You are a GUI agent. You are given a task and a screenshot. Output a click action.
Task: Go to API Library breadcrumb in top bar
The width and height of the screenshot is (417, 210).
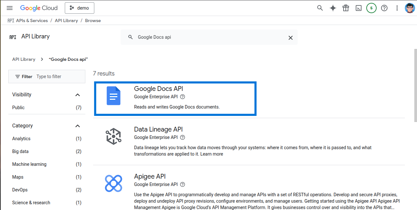(66, 20)
